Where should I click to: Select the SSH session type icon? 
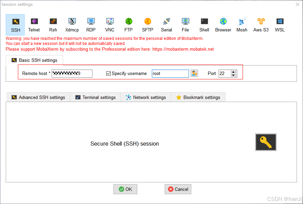coord(15,25)
